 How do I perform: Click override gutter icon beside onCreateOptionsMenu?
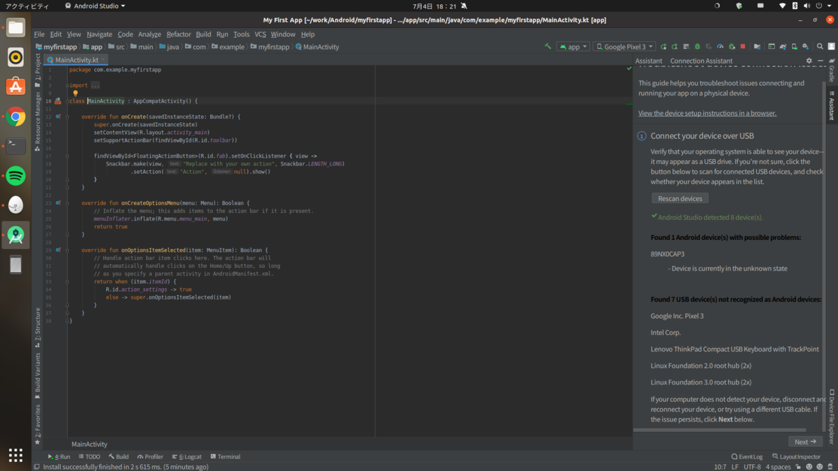point(58,203)
